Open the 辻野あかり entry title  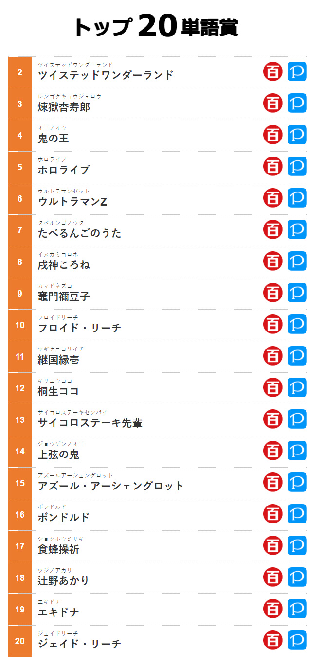(x=64, y=581)
